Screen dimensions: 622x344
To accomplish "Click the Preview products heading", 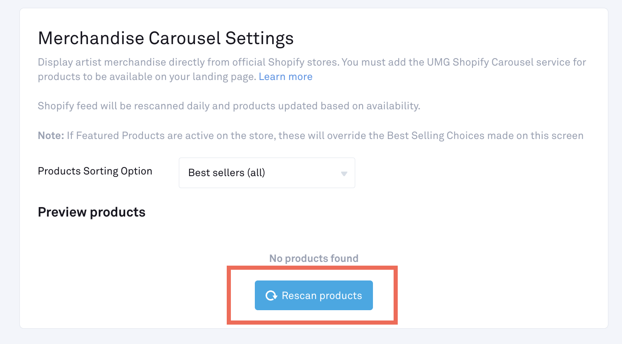I will click(x=92, y=212).
